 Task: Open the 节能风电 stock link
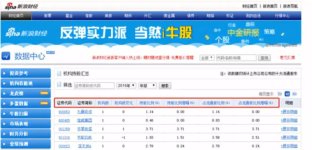click(x=85, y=137)
